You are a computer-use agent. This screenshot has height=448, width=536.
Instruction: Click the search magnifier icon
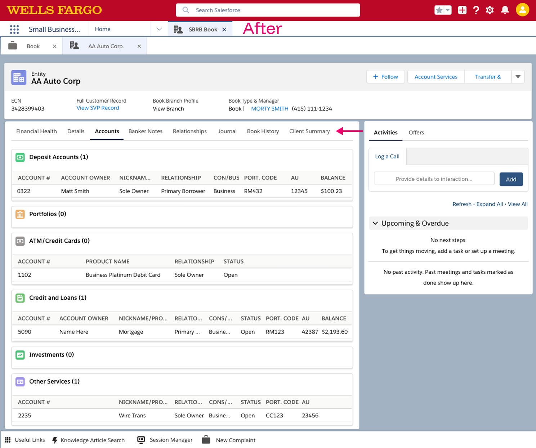186,10
